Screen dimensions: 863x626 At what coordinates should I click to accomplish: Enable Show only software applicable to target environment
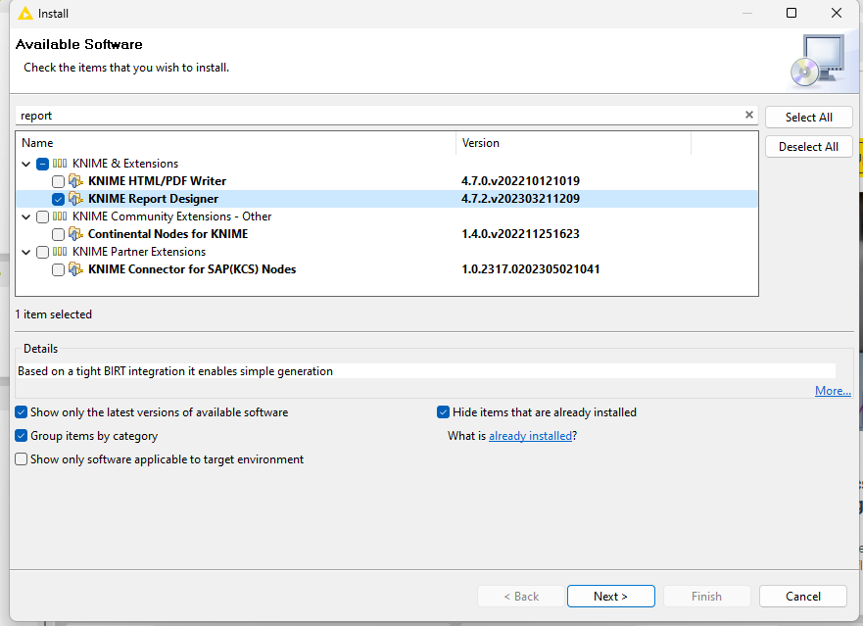coord(22,459)
